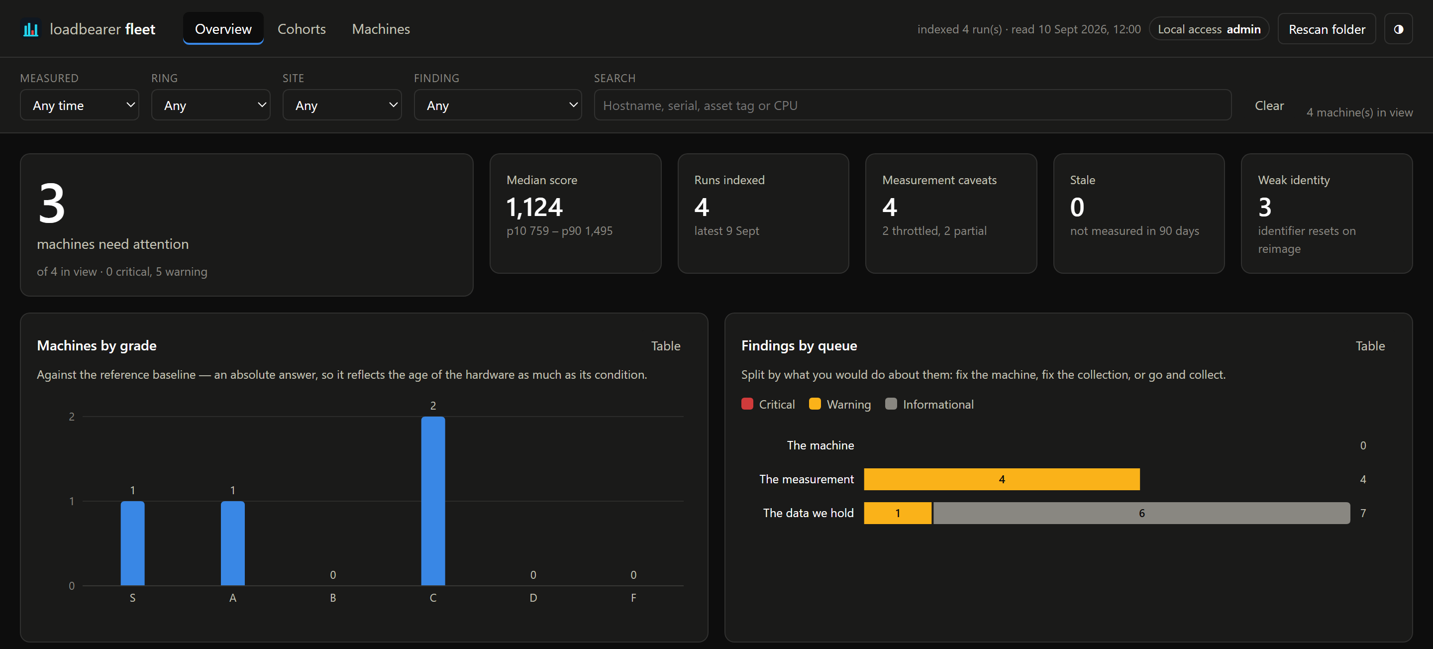Focus the hostname search field
1433x649 pixels.
click(x=913, y=105)
